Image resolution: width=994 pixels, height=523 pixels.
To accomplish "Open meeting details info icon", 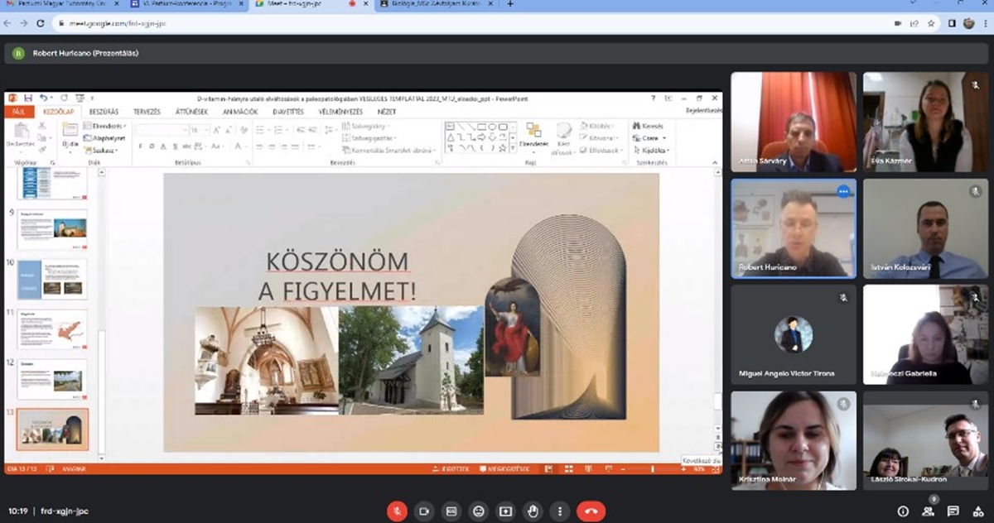I will (x=903, y=511).
